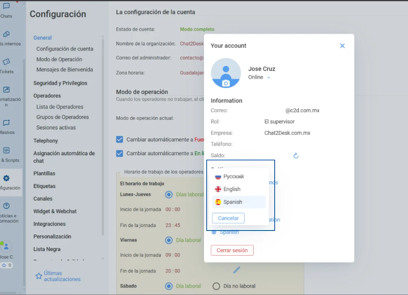Viewport: 408px width, 295px height.
Task: Click the pencil edit icon in schedule
Action: (x=236, y=270)
